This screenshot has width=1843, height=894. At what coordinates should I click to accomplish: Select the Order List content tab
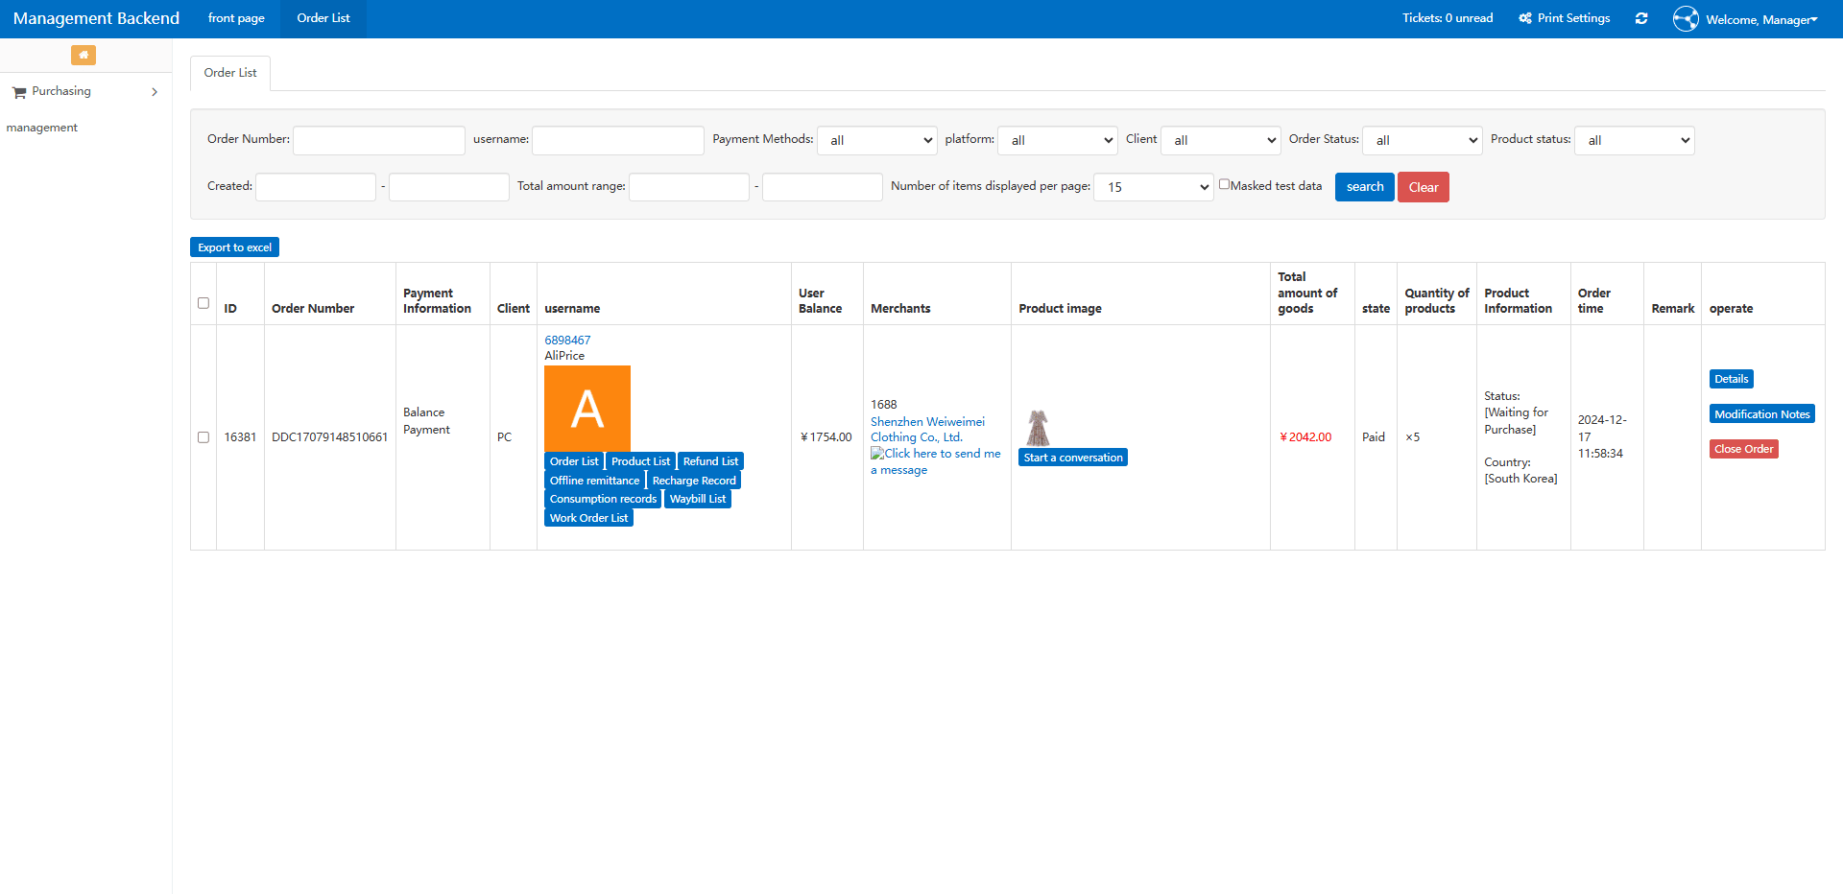[230, 73]
